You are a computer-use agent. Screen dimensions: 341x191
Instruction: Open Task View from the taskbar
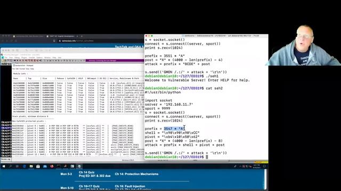17,166
